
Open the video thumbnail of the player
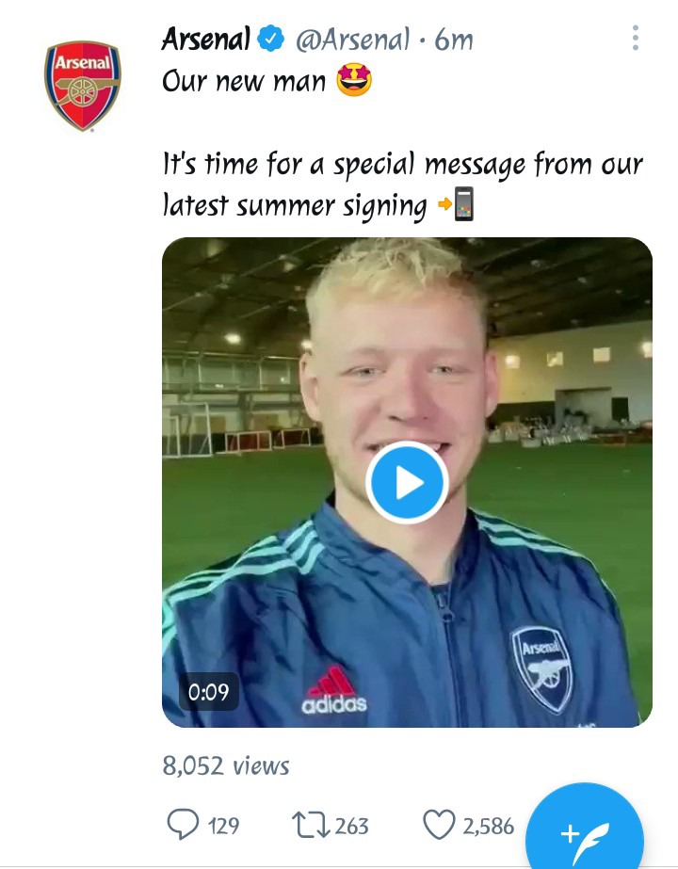click(407, 482)
